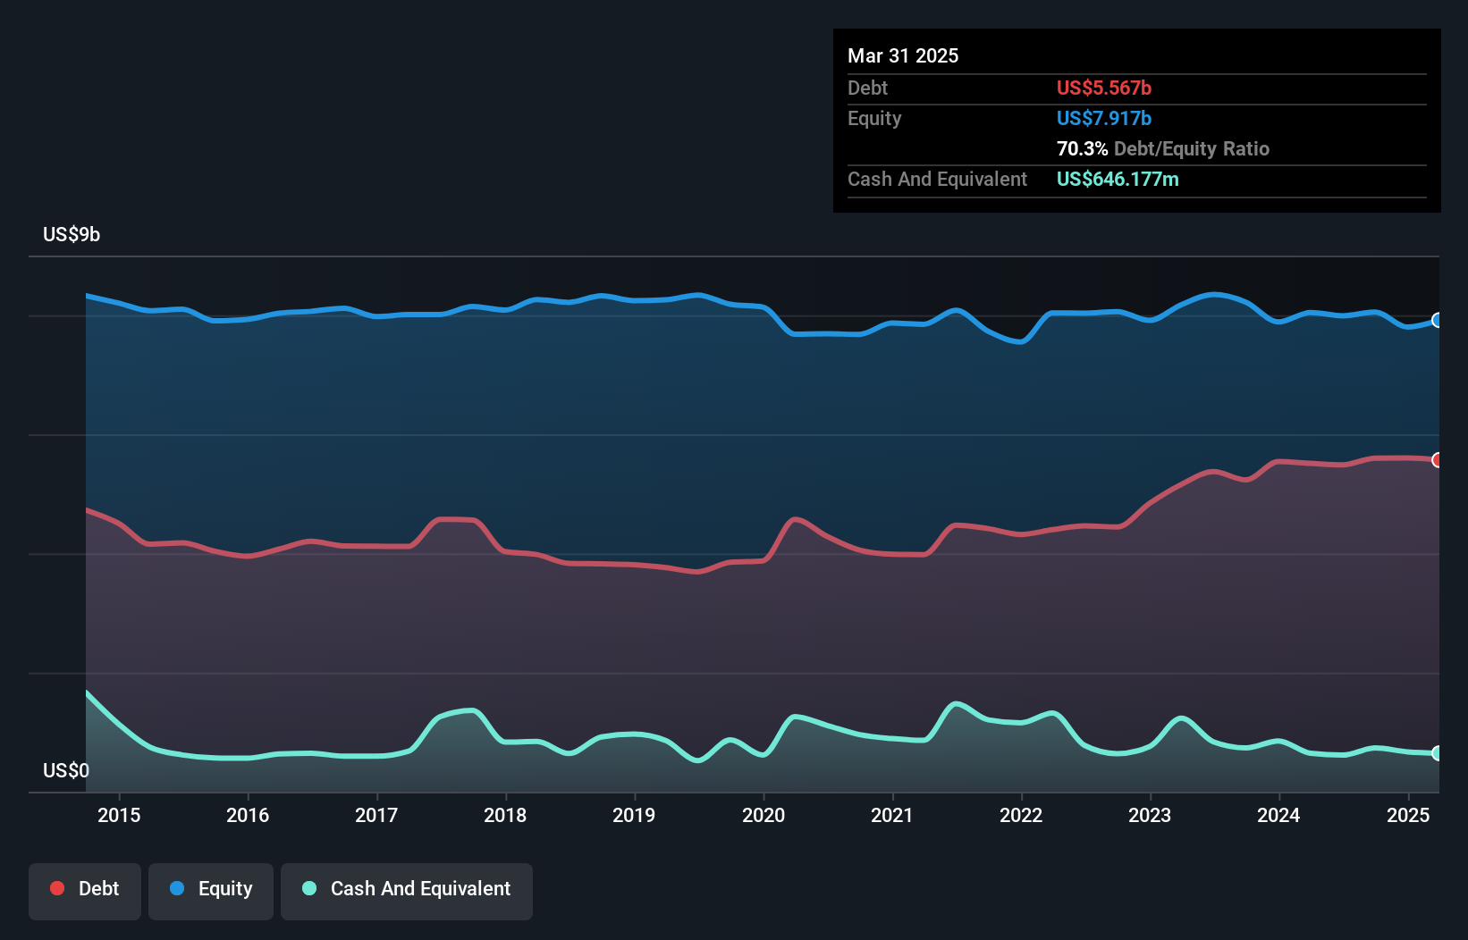Click the teal Cash And Equivalent legend dot

[309, 888]
